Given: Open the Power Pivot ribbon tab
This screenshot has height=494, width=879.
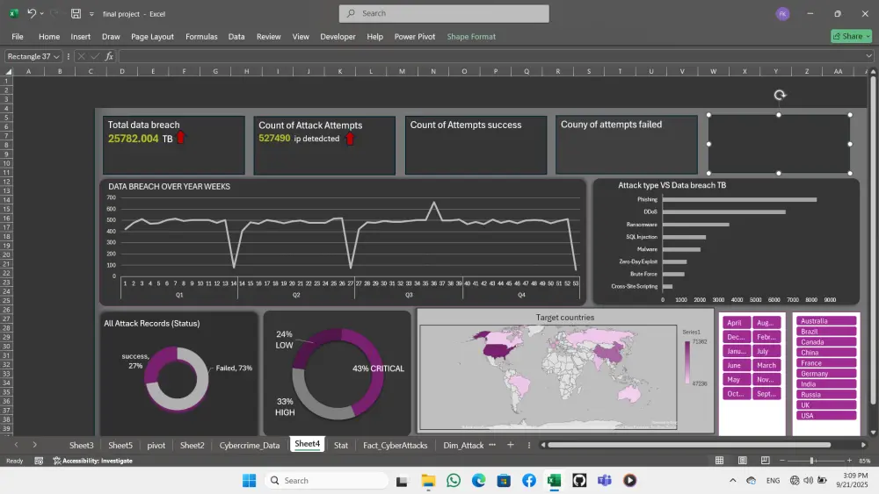Looking at the screenshot, I should [x=414, y=36].
